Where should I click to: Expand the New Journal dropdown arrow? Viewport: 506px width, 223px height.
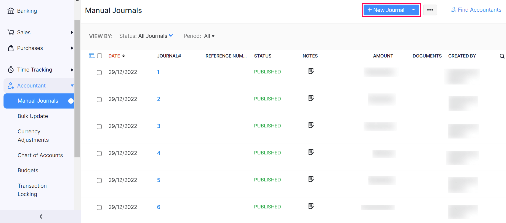pyautogui.click(x=413, y=10)
